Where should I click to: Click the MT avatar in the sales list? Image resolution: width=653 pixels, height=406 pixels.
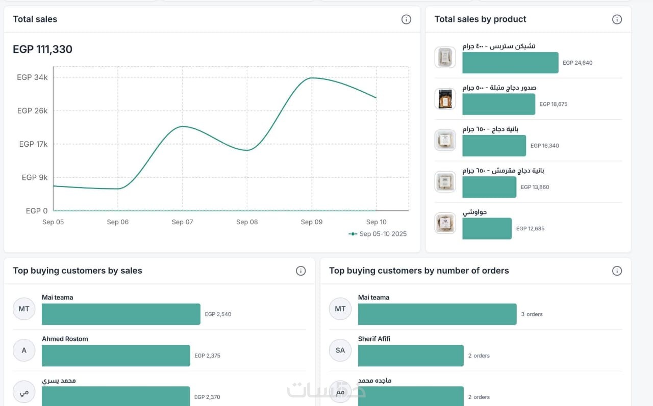click(24, 309)
